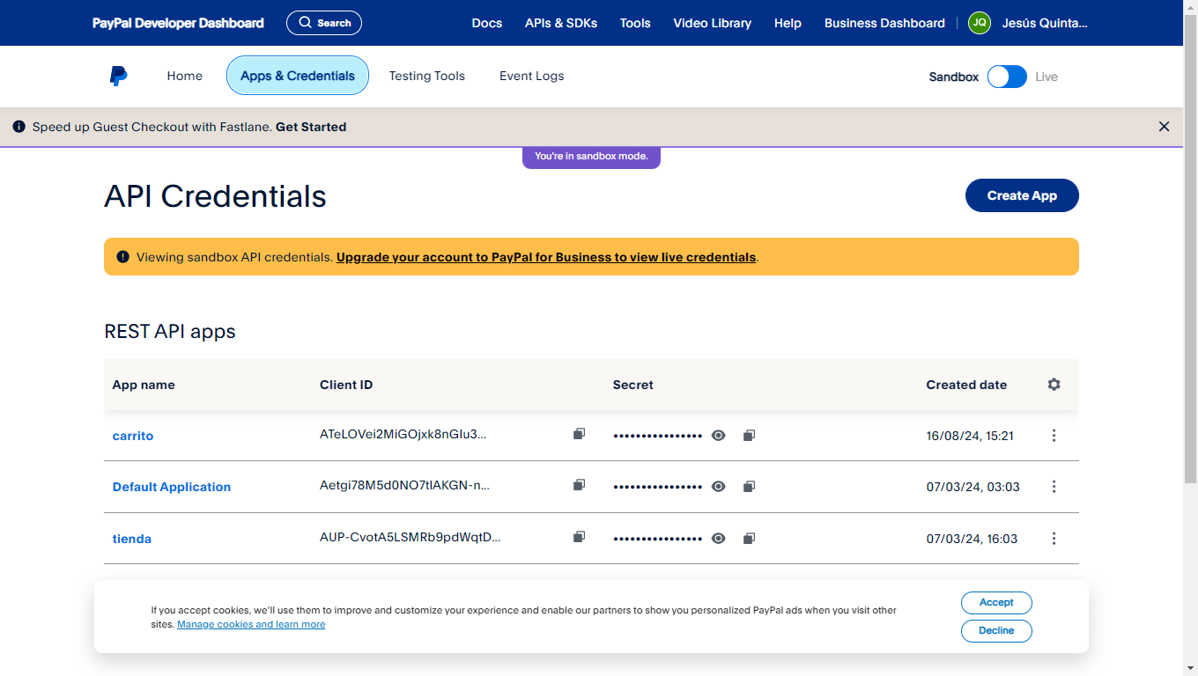1198x676 pixels.
Task: Toggle the Sandbox/Live switch
Action: tap(1007, 77)
